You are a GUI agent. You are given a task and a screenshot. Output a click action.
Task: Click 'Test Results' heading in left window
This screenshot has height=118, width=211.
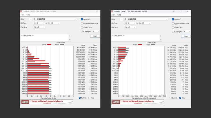click(60, 43)
